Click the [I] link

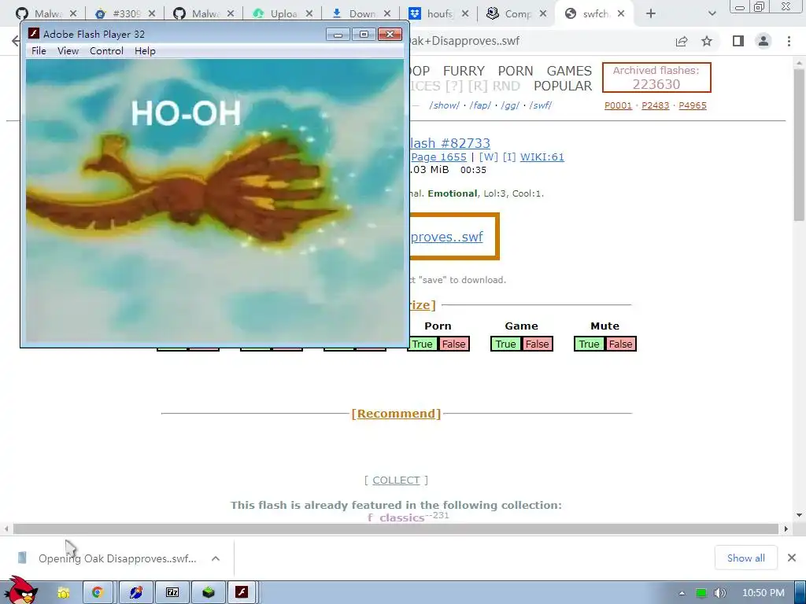tap(509, 157)
